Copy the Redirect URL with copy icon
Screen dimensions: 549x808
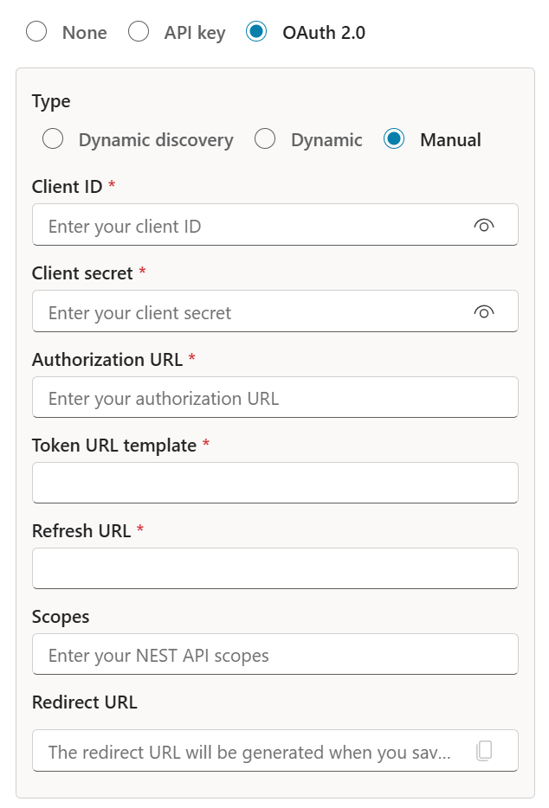click(484, 751)
